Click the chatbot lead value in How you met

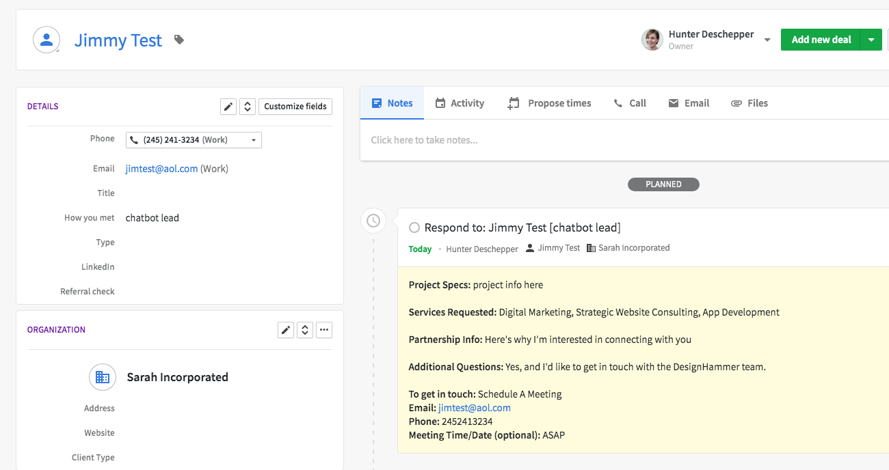click(x=152, y=218)
